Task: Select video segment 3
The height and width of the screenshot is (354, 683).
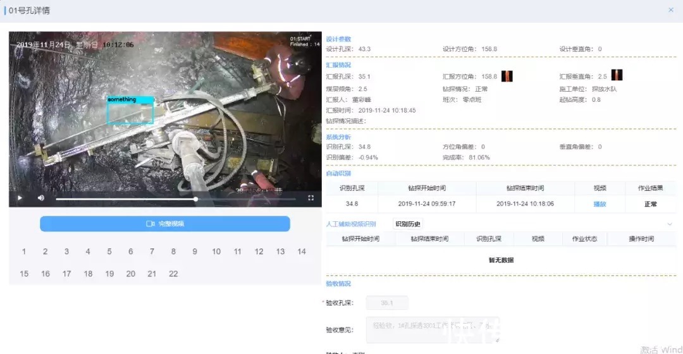Action: pos(66,252)
